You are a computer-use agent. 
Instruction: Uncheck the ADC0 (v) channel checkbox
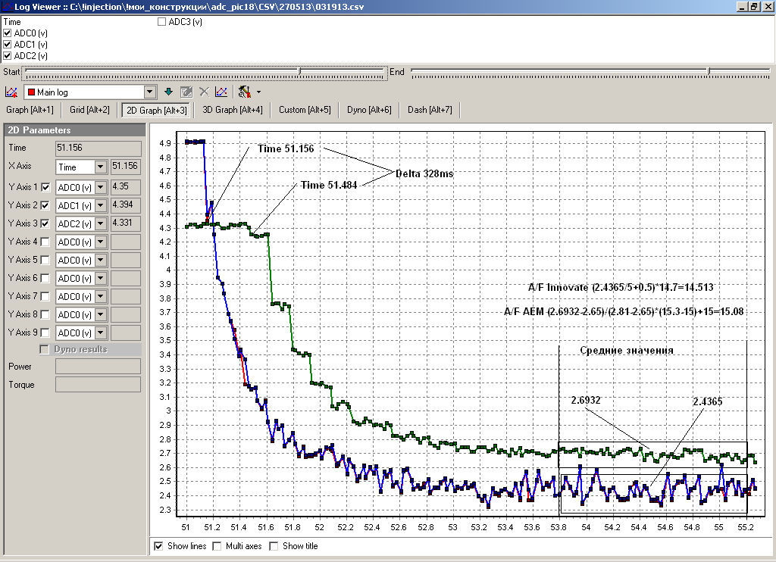(8, 33)
